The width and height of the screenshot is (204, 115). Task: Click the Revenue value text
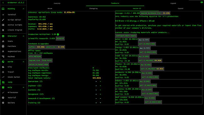(x=45, y=24)
